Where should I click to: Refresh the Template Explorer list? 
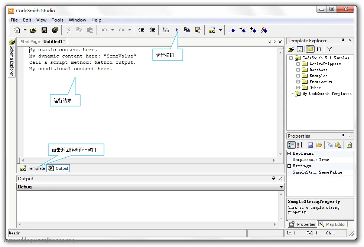click(x=300, y=49)
